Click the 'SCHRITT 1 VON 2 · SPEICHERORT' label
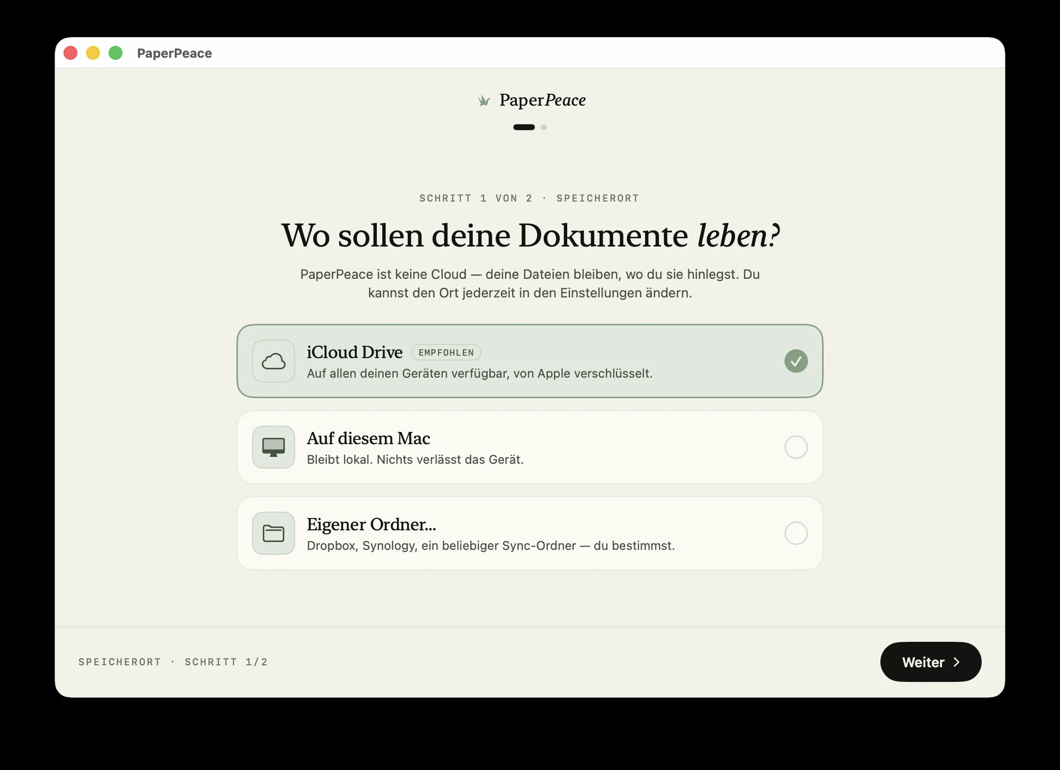This screenshot has height=770, width=1060. point(529,198)
